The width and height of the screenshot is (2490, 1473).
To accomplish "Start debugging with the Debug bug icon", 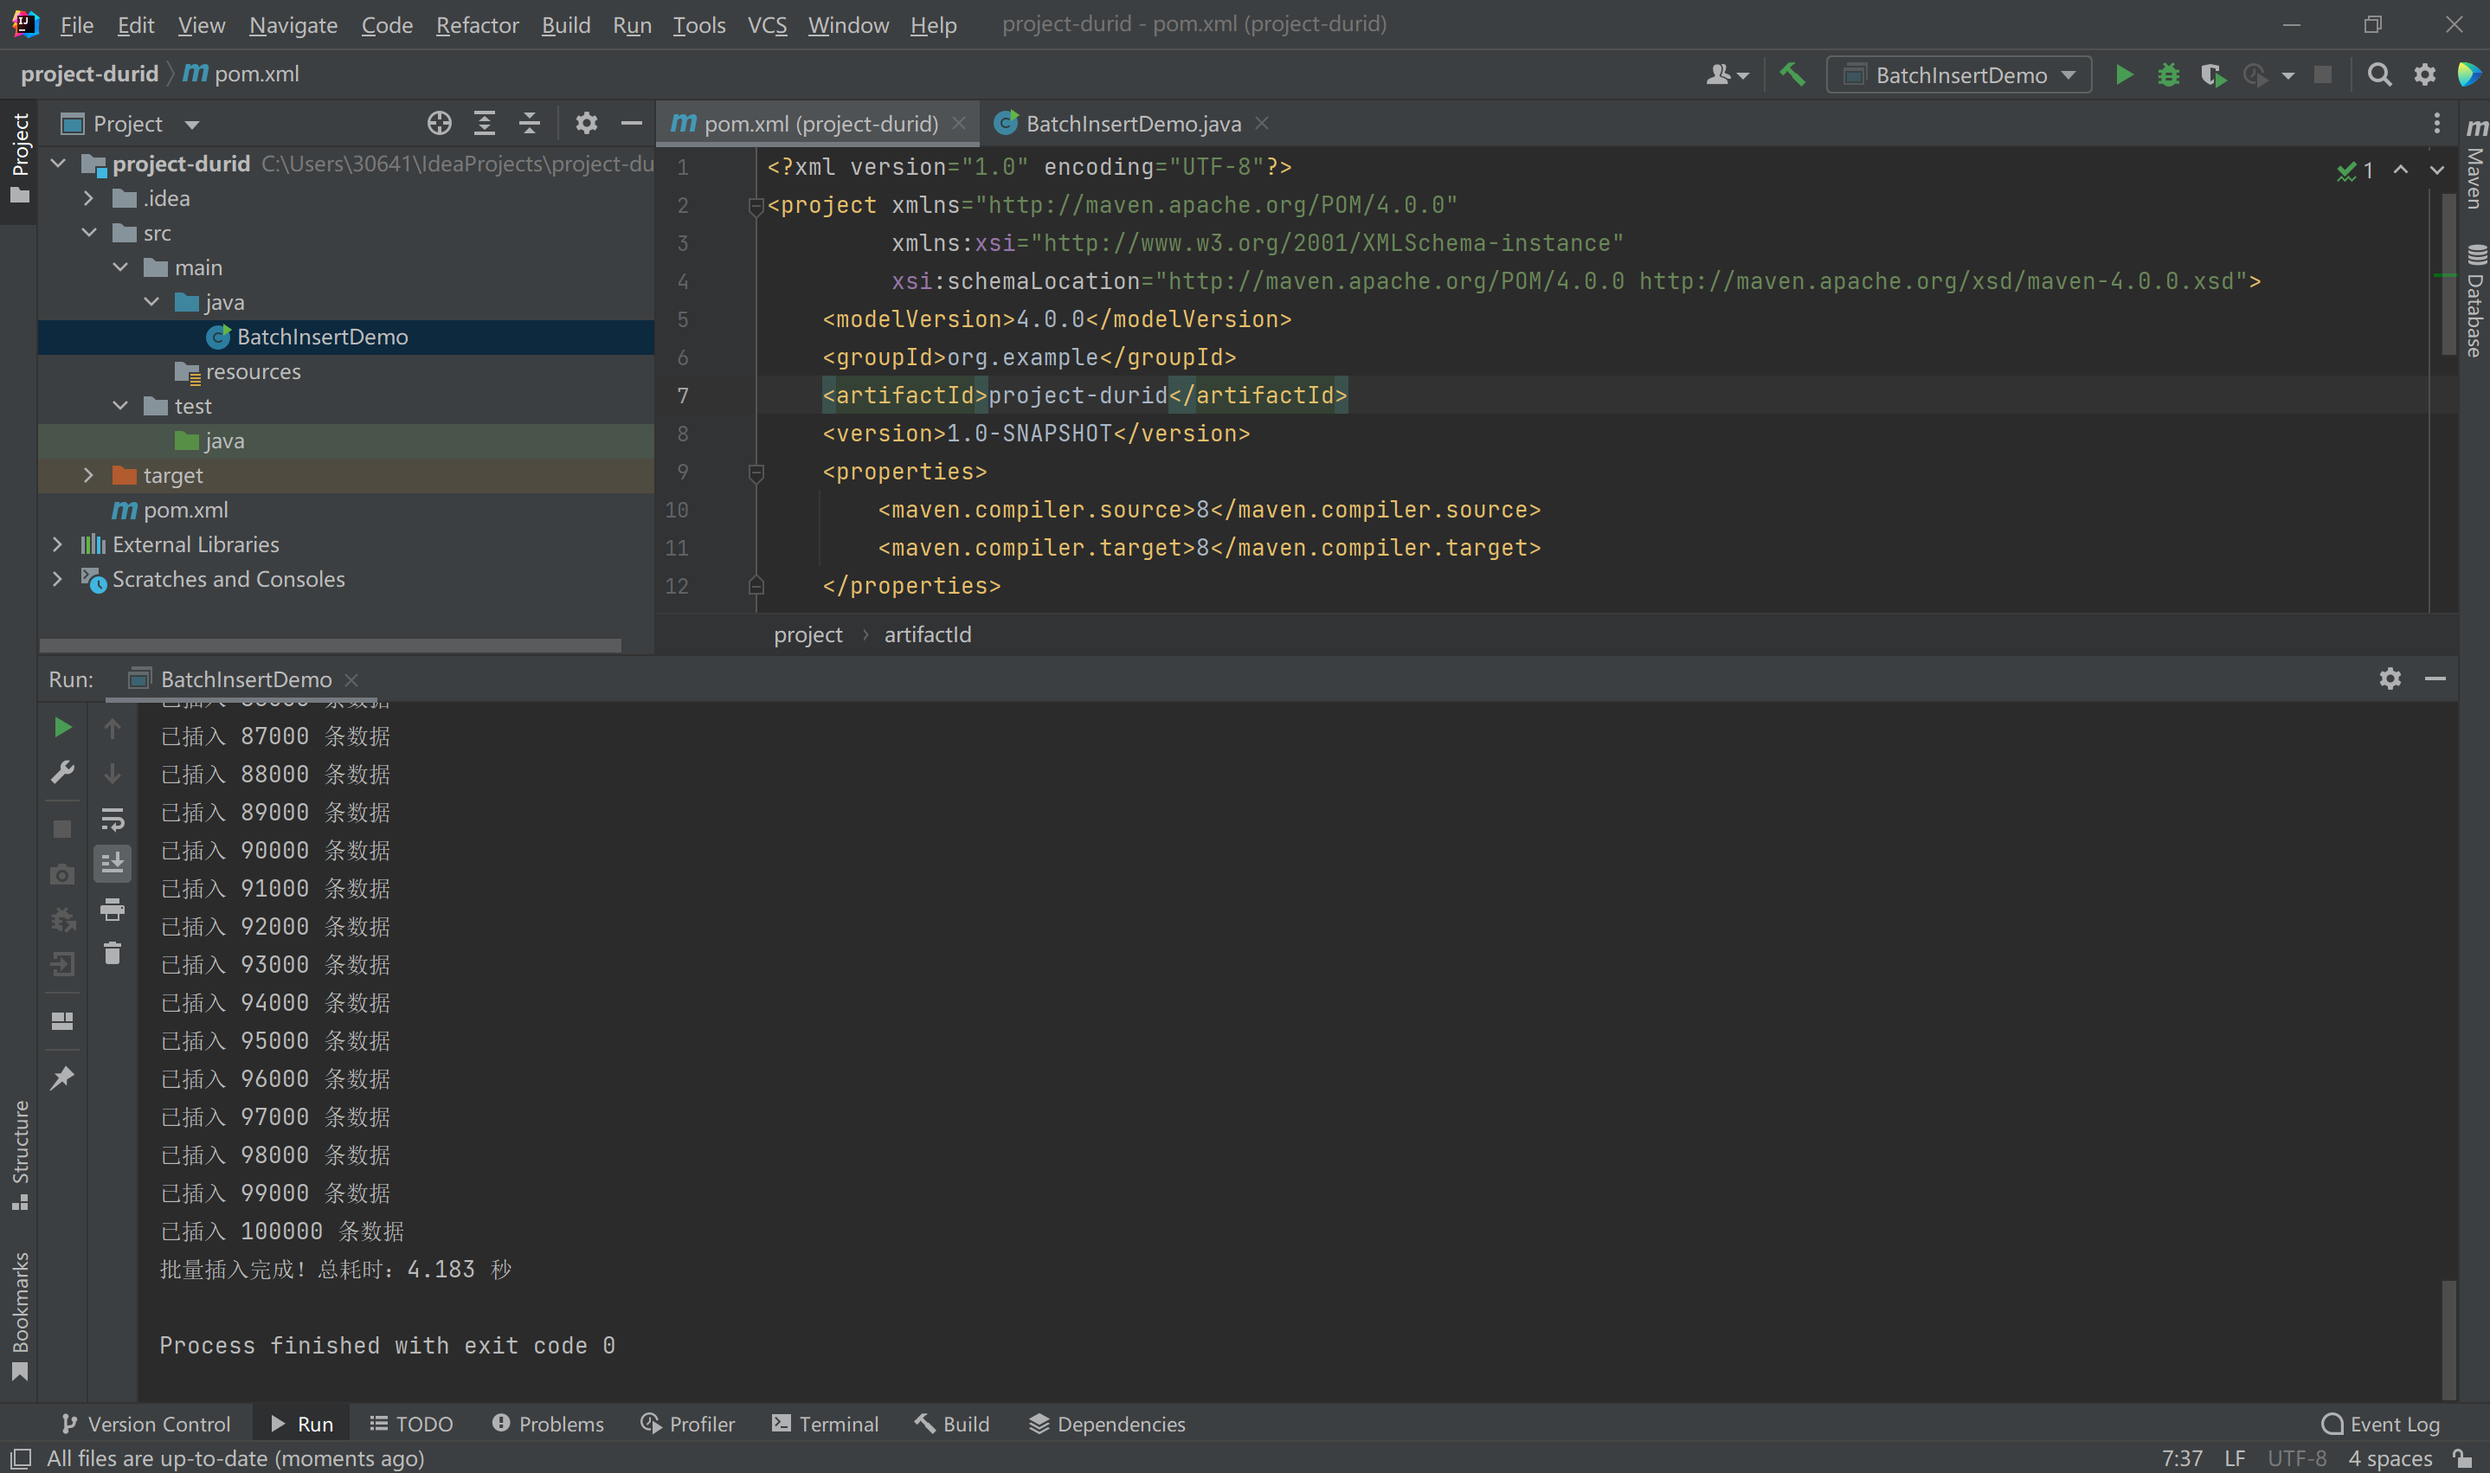I will point(2168,75).
